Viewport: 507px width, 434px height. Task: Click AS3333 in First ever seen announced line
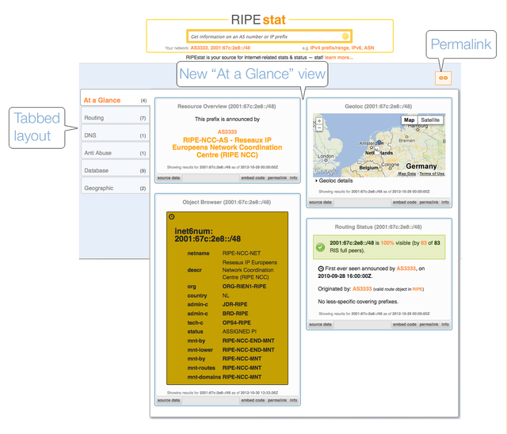[406, 268]
